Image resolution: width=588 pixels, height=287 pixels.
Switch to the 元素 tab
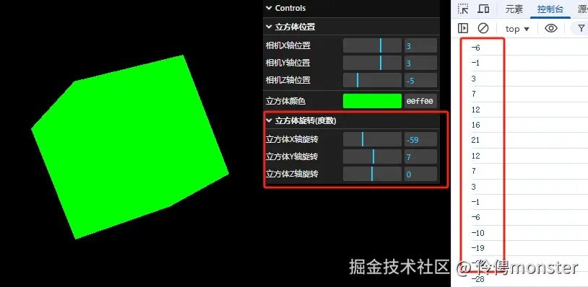[514, 9]
